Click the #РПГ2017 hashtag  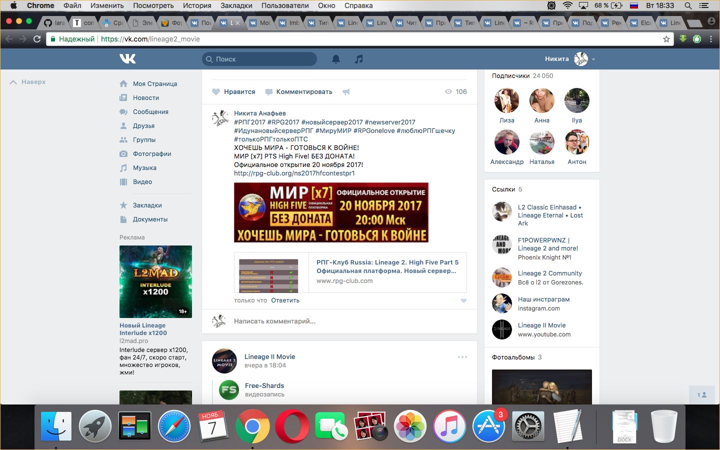[x=249, y=122]
